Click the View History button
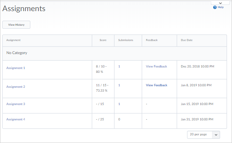This screenshot has height=143, width=232. [x=16, y=25]
